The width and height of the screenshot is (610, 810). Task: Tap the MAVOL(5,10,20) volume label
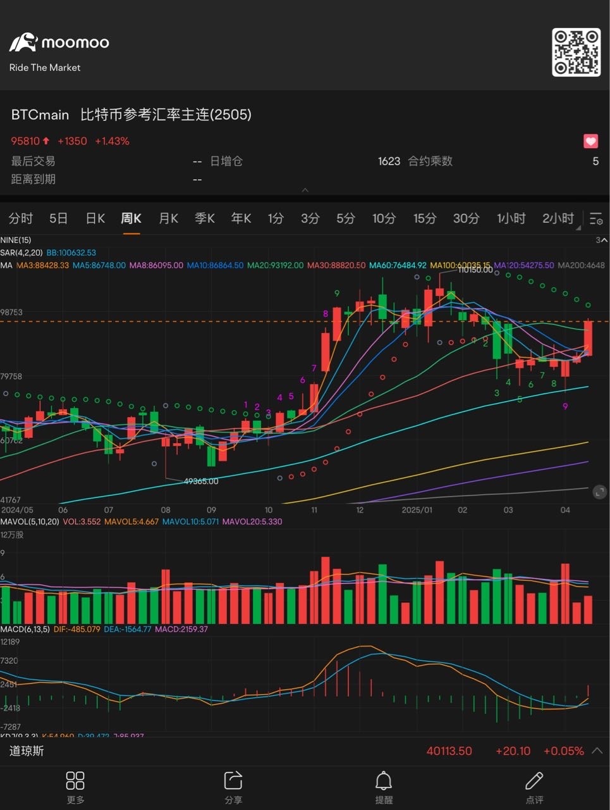click(x=30, y=521)
